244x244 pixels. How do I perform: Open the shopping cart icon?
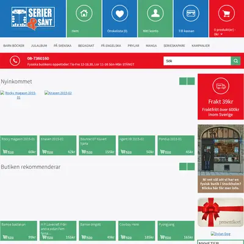pyautogui.click(x=226, y=13)
